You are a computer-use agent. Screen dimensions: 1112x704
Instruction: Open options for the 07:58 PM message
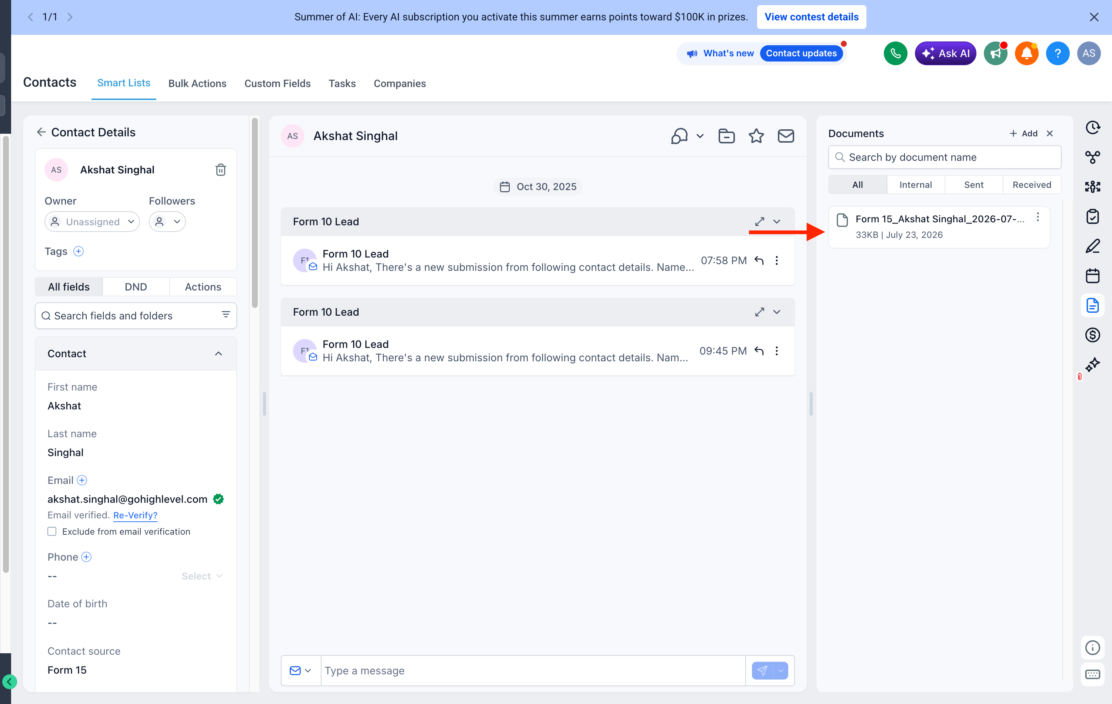[777, 260]
